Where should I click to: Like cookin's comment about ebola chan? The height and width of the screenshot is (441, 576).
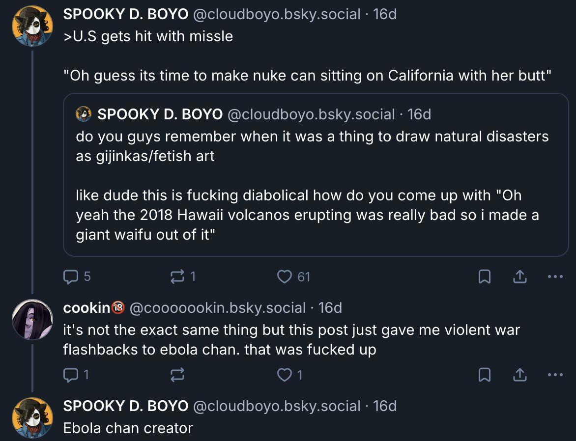(285, 375)
